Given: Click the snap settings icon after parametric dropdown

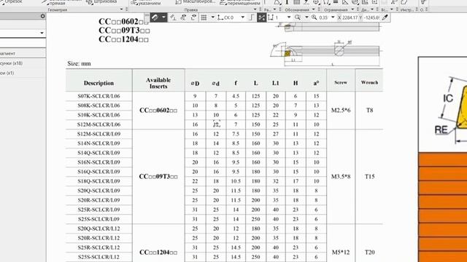Looking at the screenshot, I should coord(173,17).
